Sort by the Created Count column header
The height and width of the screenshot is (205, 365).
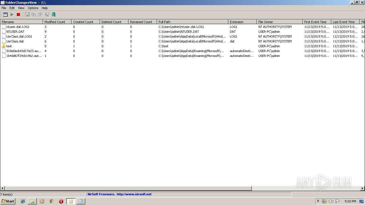pos(86,22)
